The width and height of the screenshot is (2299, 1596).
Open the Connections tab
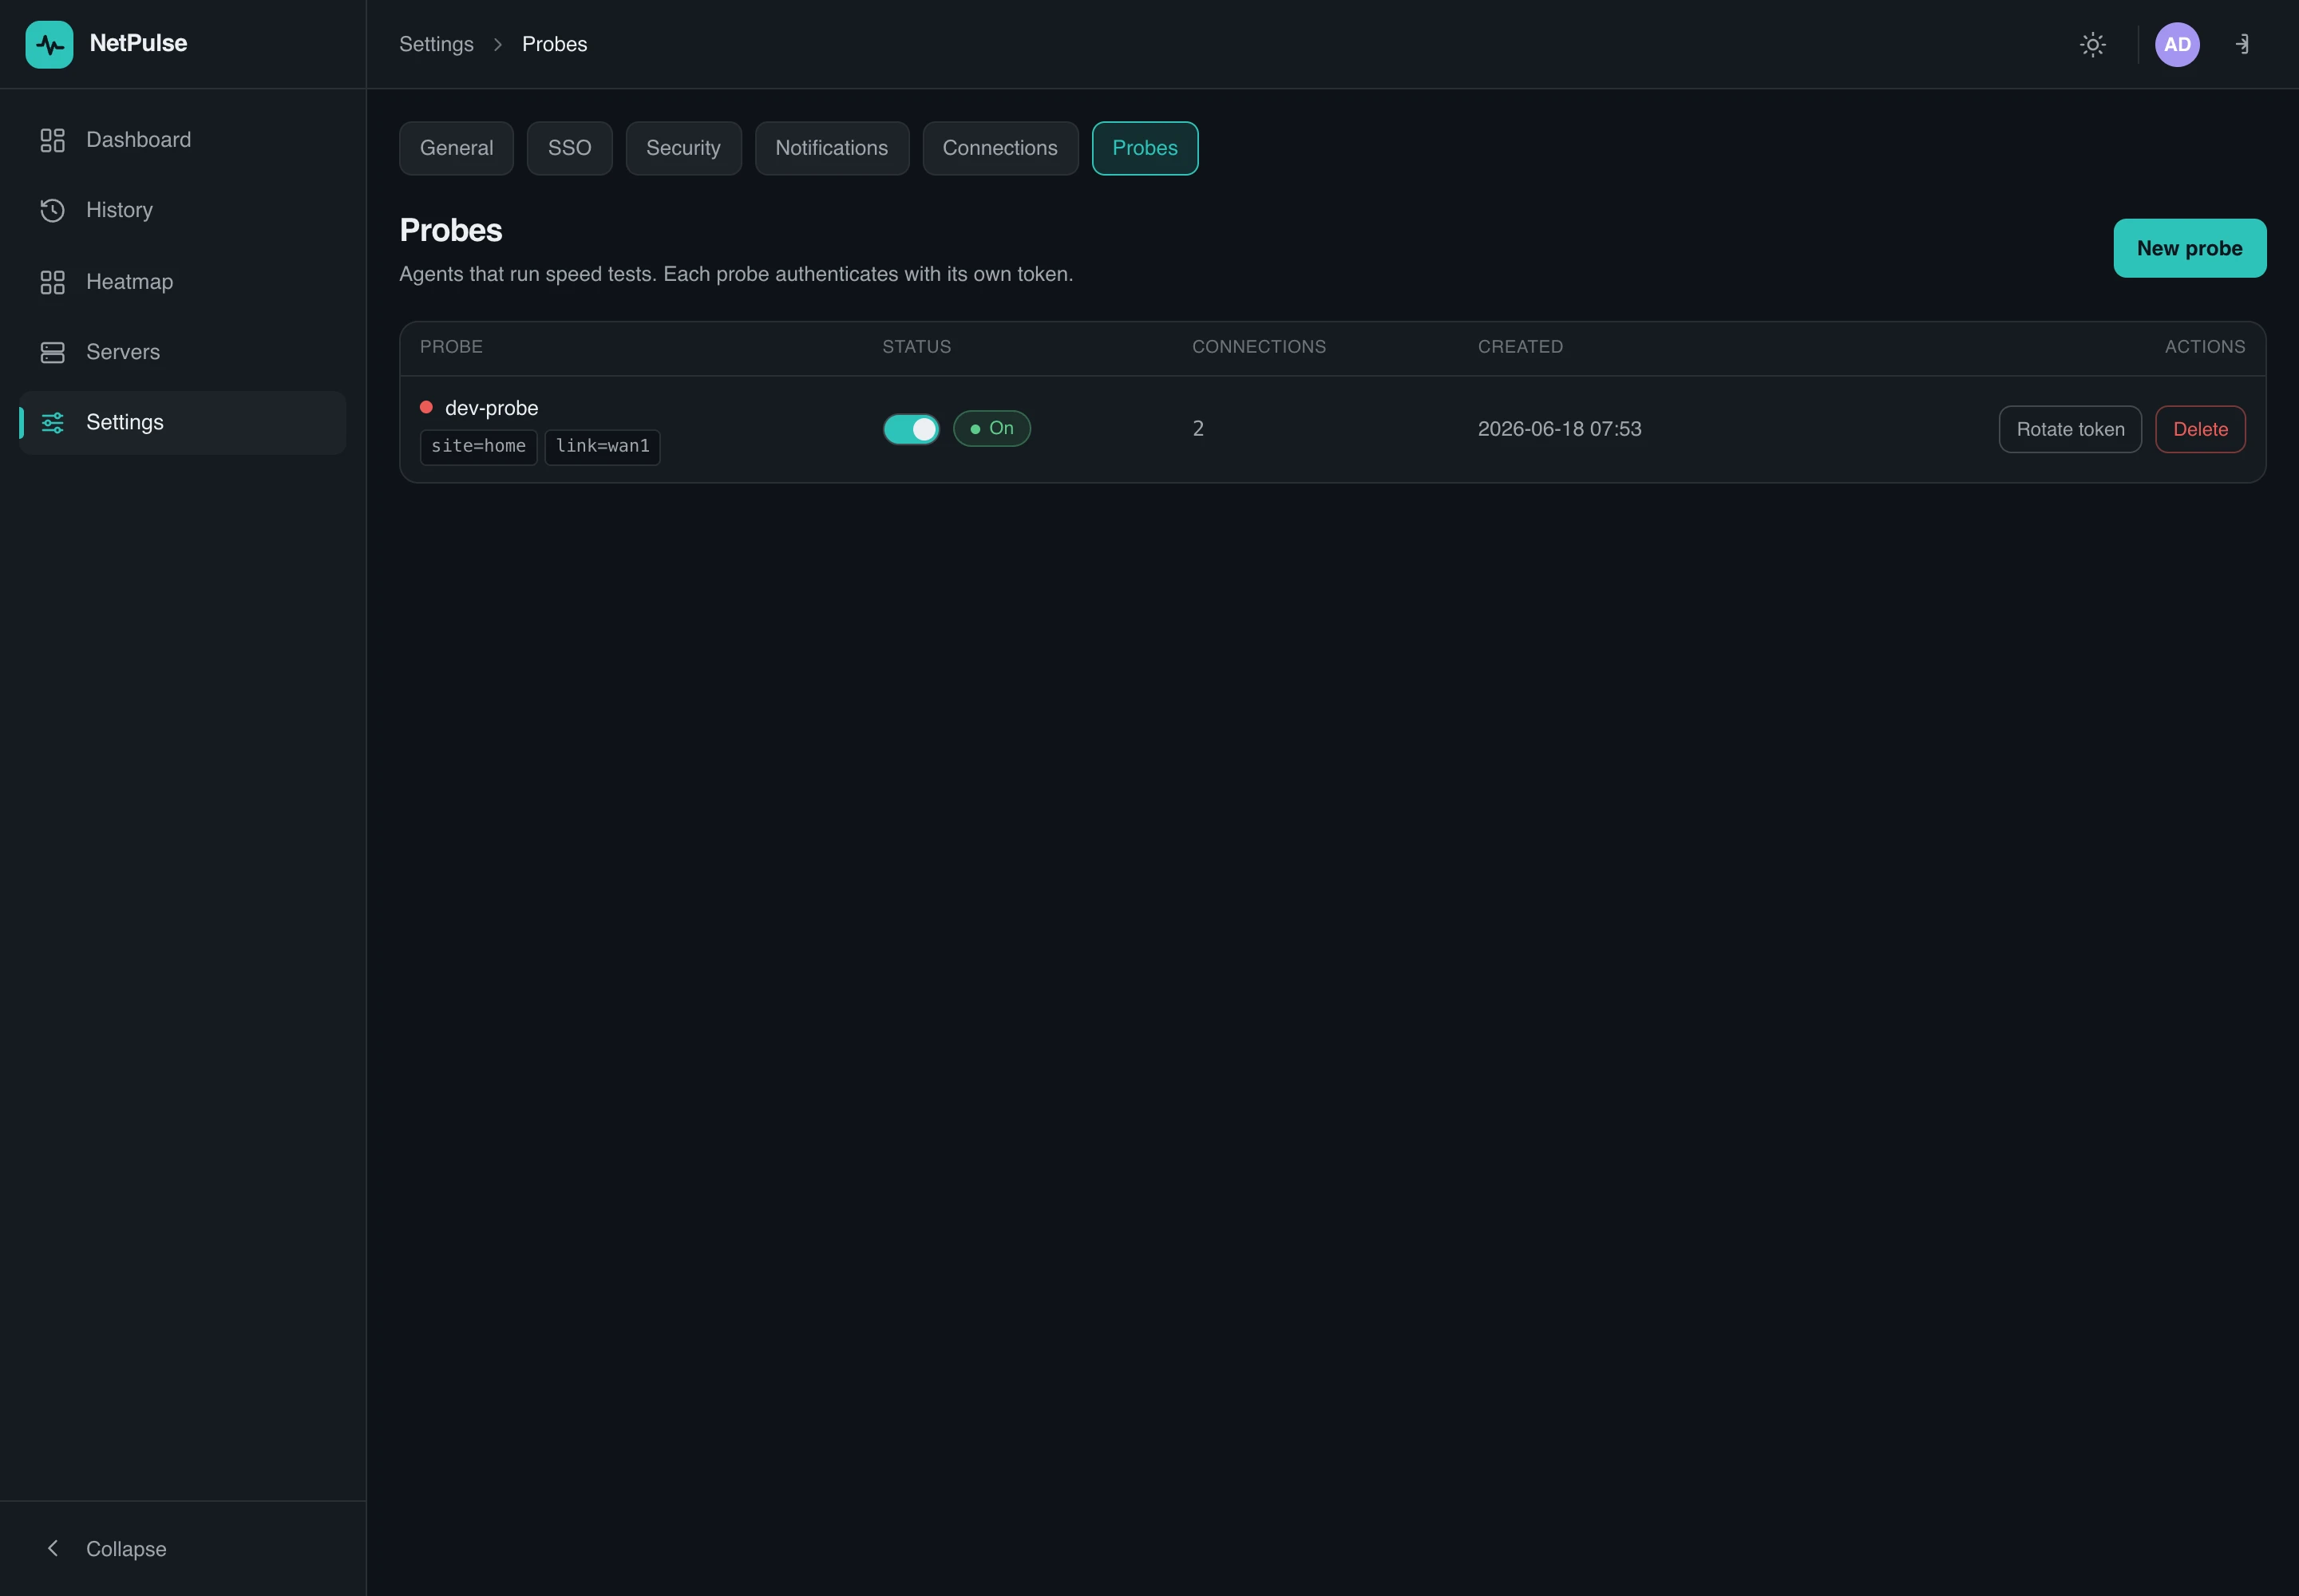click(999, 148)
